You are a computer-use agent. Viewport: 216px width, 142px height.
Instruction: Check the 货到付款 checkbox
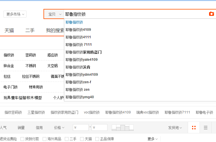click(22, 139)
